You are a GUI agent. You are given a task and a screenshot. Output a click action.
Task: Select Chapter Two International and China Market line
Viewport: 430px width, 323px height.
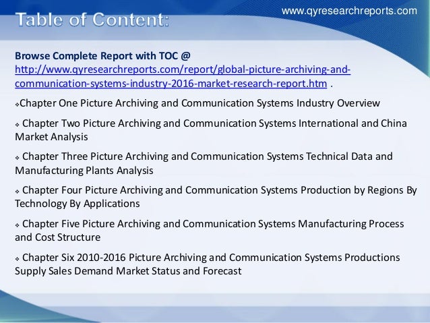211,129
